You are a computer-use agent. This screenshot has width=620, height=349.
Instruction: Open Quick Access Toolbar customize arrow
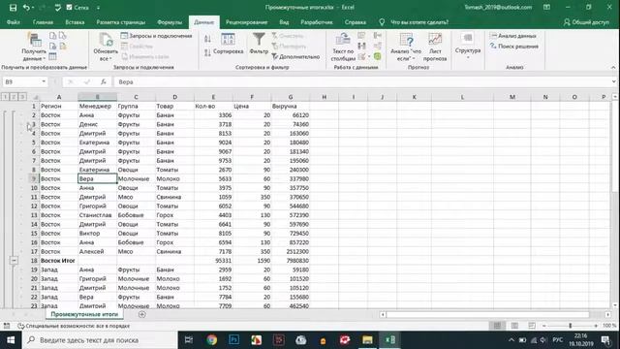tap(99, 8)
